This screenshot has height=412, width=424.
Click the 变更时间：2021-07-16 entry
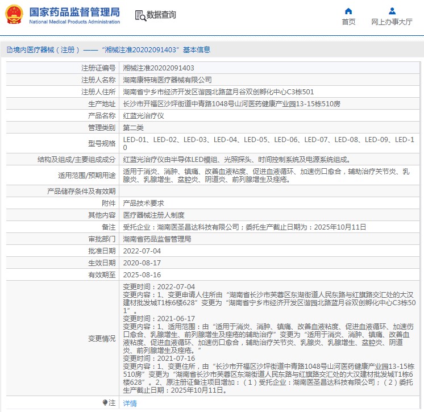click(x=159, y=359)
